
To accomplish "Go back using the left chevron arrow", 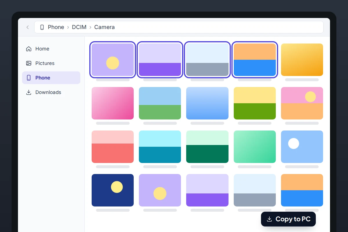I will pos(28,27).
